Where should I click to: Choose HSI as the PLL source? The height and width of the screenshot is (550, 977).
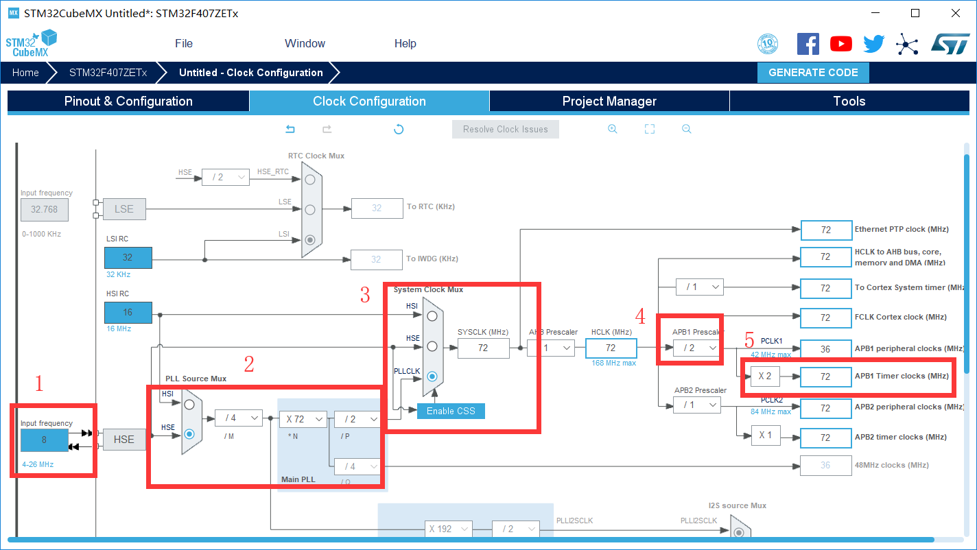pos(189,405)
